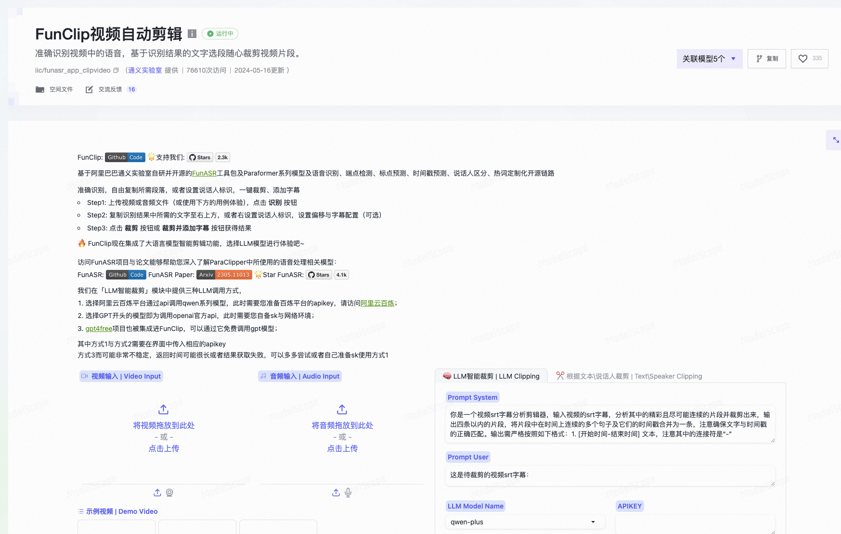Click the FunASR Stars badge
Viewport: 841px width, 534px height.
[x=319, y=275]
